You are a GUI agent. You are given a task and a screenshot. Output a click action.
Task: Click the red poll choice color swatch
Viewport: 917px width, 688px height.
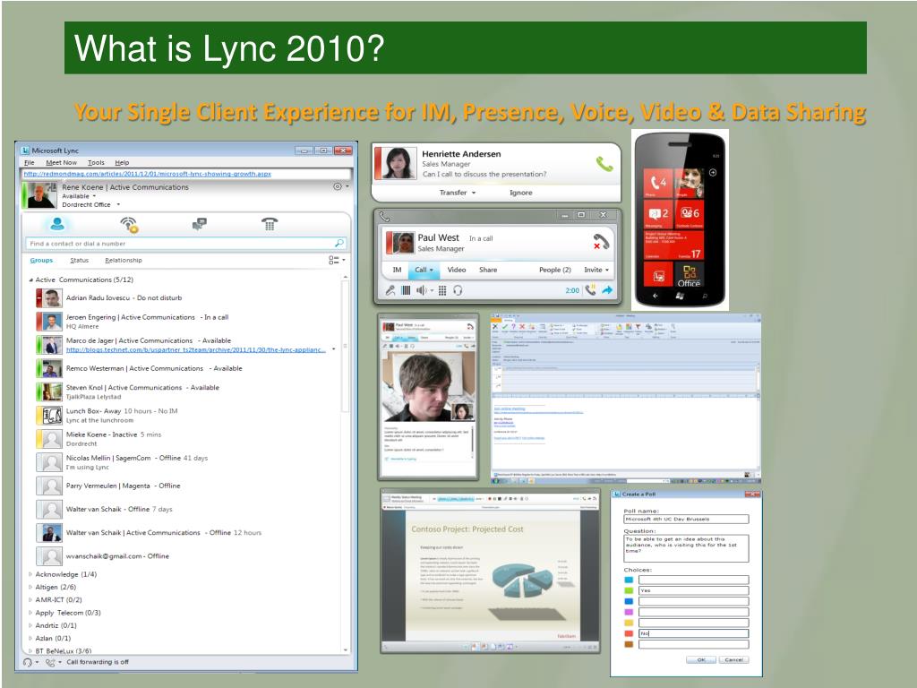coord(629,633)
